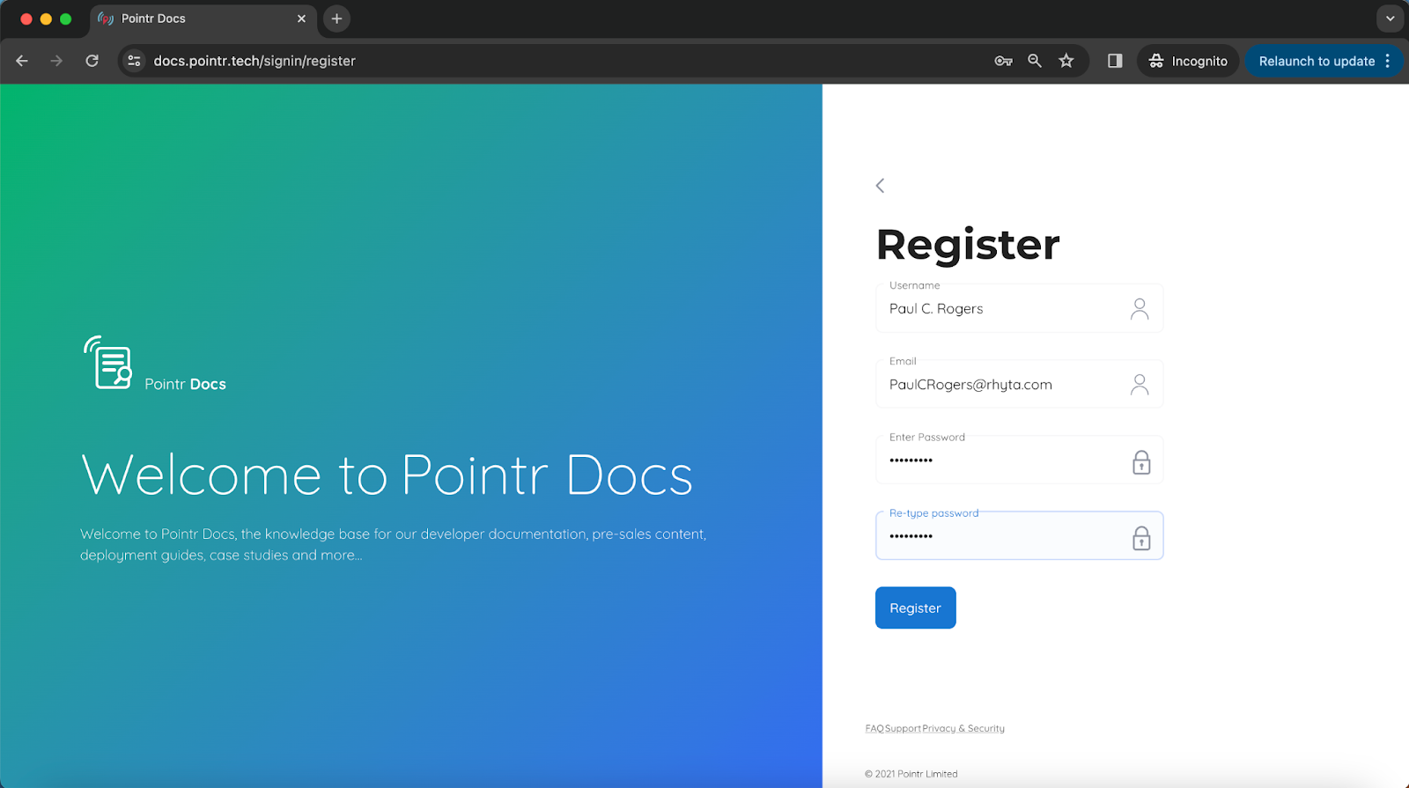Click Relaunch to update button
The height and width of the screenshot is (788, 1409).
(1317, 61)
